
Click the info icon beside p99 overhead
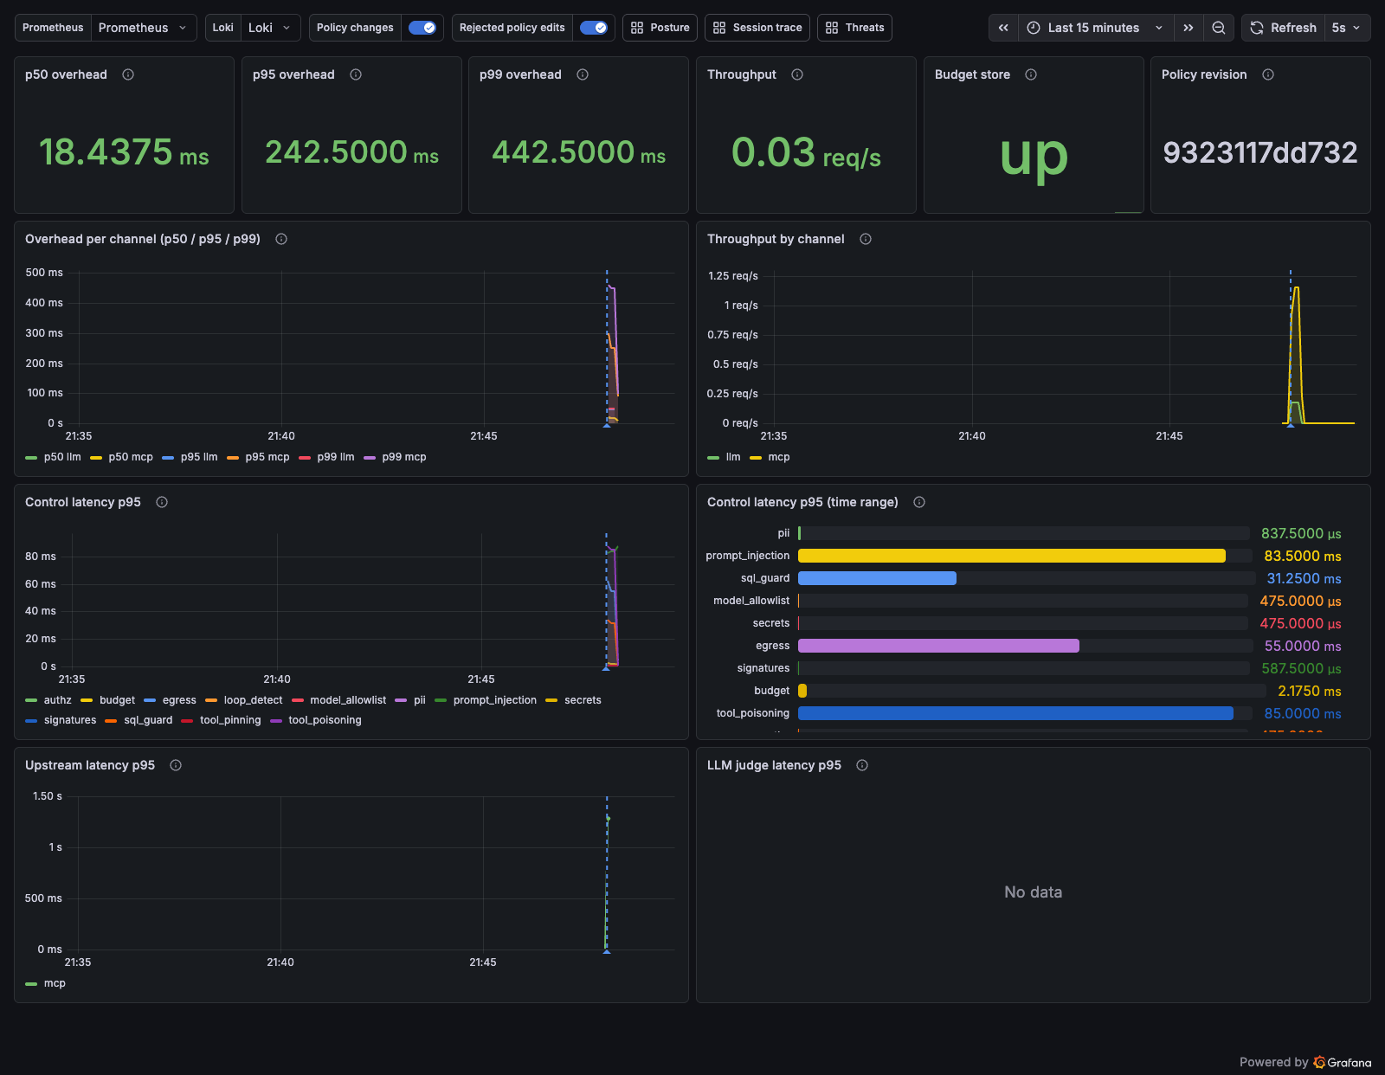(x=583, y=74)
